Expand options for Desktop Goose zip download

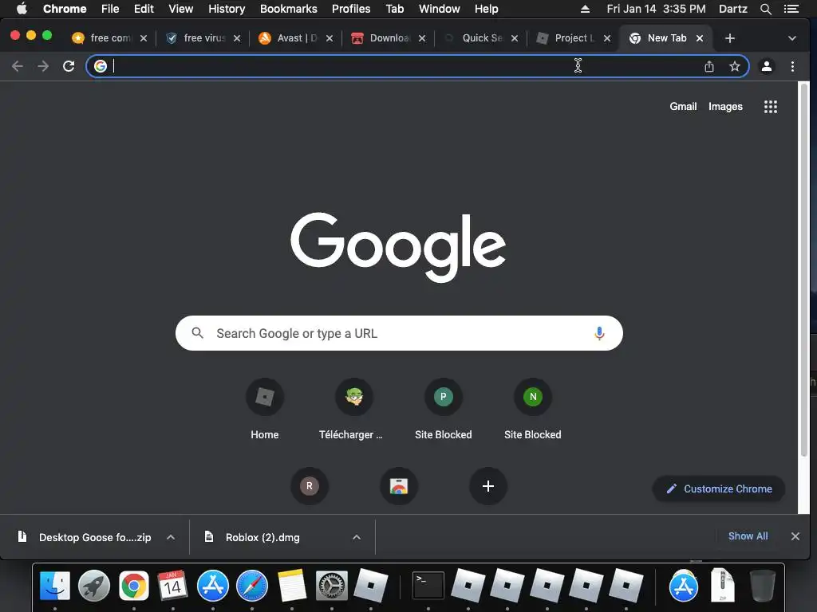(x=171, y=537)
